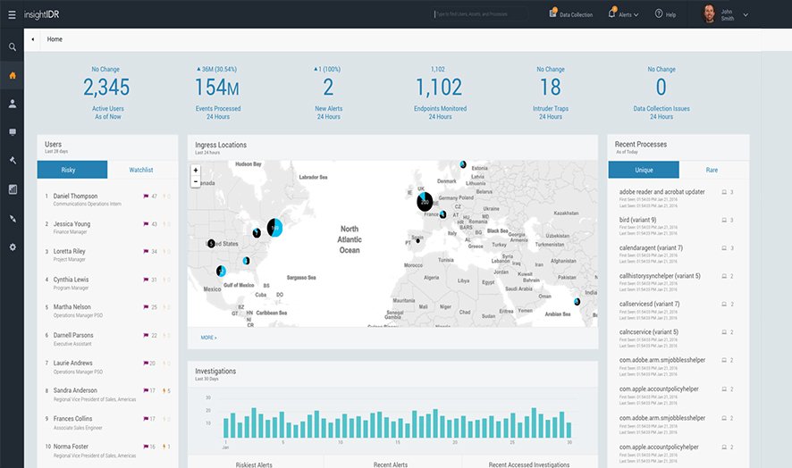Open the John Smith account dropdown
The height and width of the screenshot is (468, 792).
click(x=746, y=14)
